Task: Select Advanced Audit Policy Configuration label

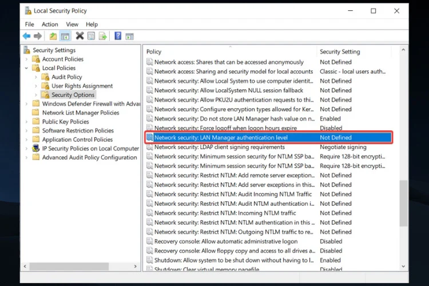Action: pos(89,157)
